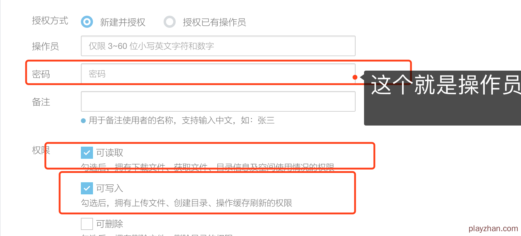Click the 密码 field label
The width and height of the screenshot is (521, 236).
[x=41, y=74]
